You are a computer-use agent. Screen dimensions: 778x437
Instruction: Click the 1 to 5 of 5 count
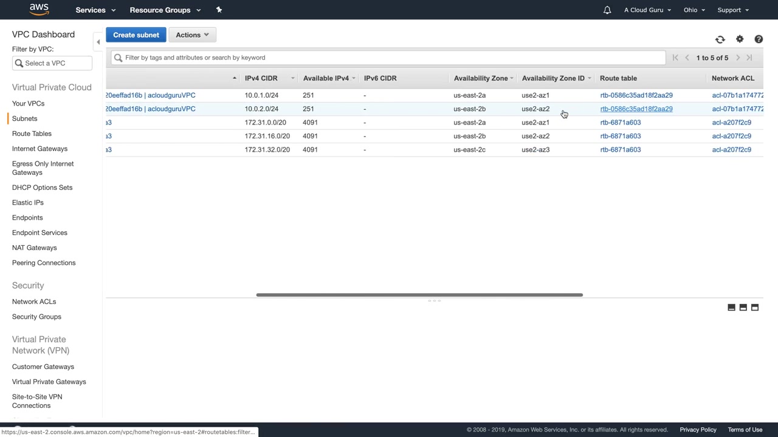(x=712, y=58)
